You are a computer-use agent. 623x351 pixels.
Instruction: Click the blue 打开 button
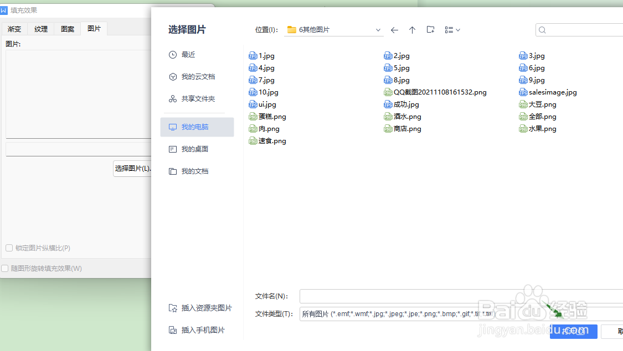tap(573, 332)
